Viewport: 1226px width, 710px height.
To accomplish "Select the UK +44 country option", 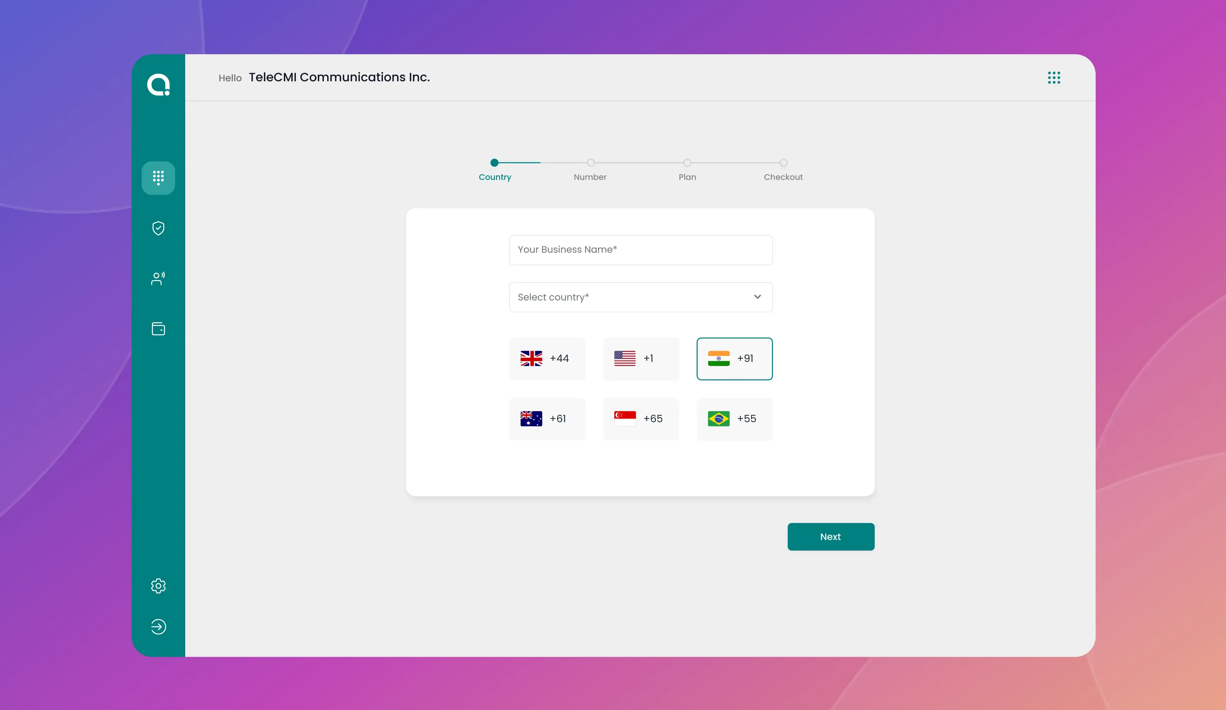I will pyautogui.click(x=547, y=359).
